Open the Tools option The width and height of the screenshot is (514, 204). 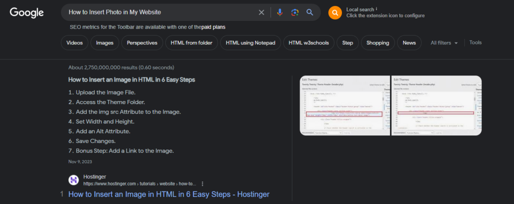pyautogui.click(x=475, y=42)
